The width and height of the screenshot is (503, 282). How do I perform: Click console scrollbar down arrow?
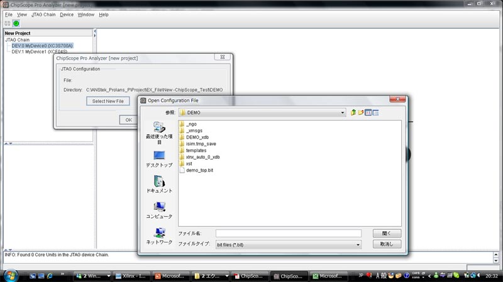(x=496, y=261)
